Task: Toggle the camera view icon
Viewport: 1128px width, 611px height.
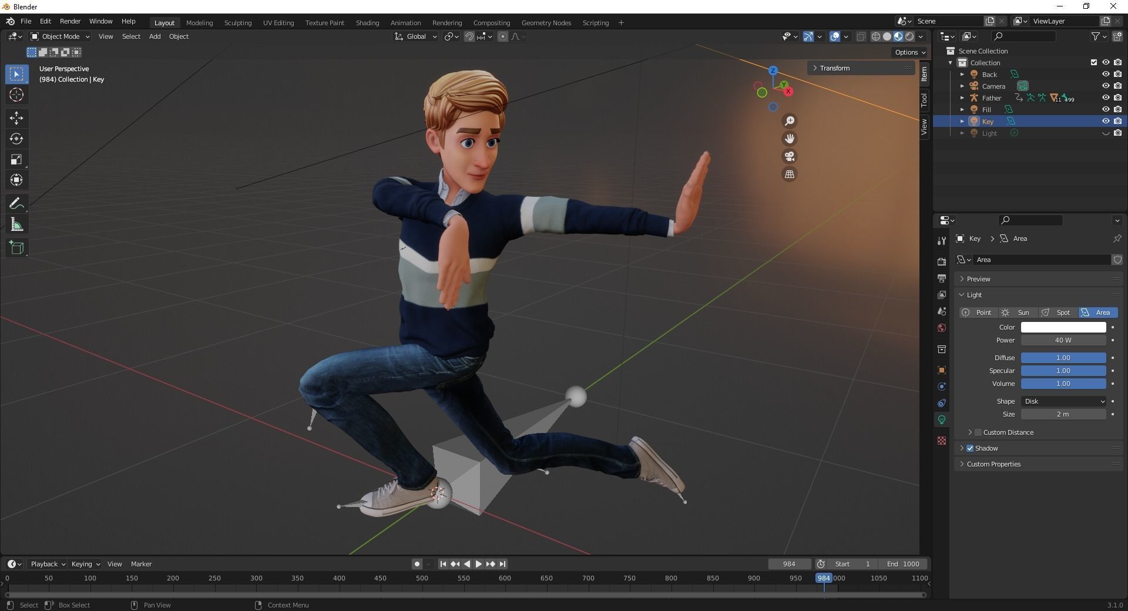Action: (x=790, y=156)
